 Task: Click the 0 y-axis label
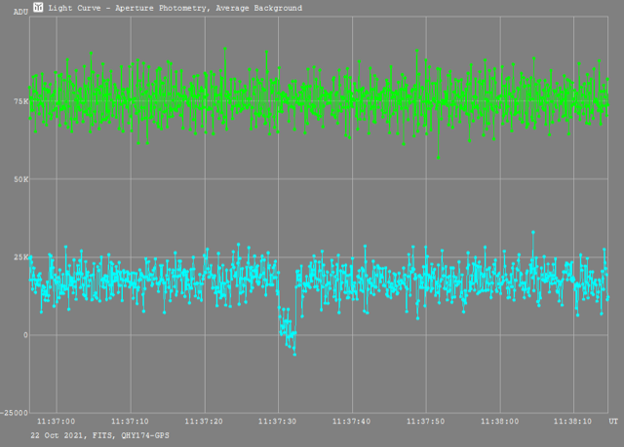[25, 335]
